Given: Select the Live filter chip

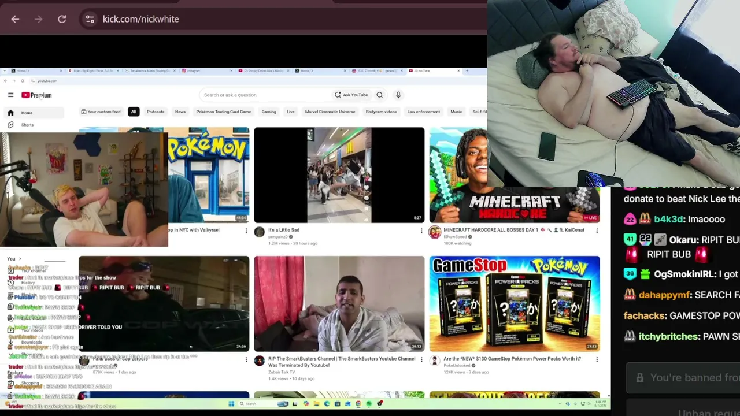Looking at the screenshot, I should (x=291, y=112).
